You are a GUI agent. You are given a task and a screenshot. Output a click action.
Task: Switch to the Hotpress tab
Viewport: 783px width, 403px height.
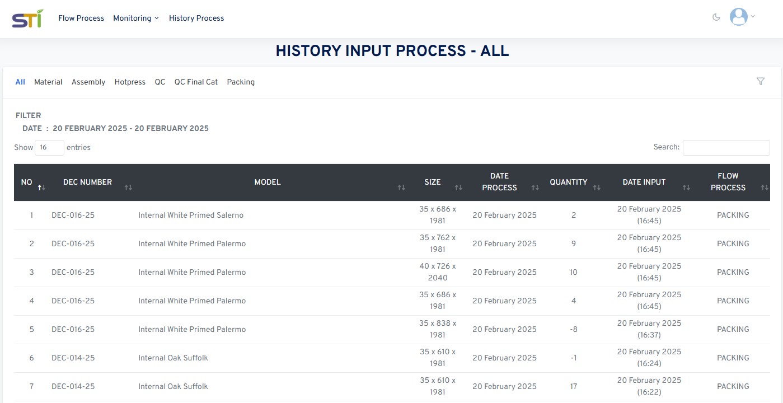pos(130,82)
